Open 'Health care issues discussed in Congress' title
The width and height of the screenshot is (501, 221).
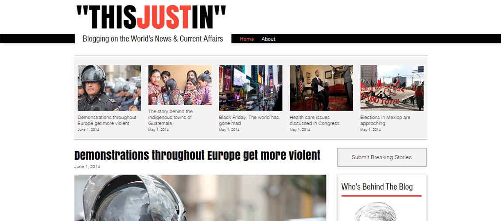(315, 120)
